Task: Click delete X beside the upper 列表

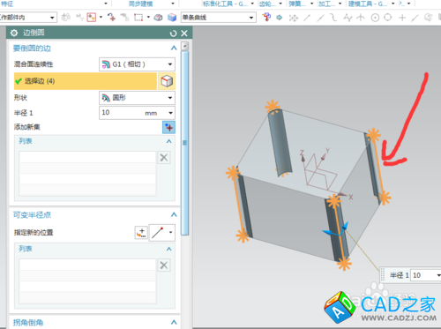Action: [x=164, y=158]
